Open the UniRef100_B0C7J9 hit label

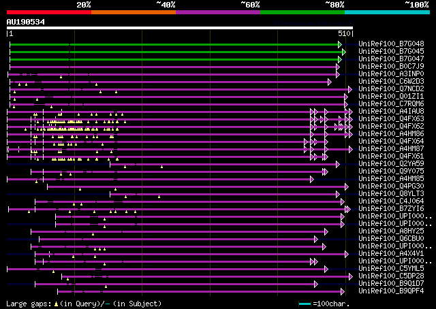pos(391,67)
